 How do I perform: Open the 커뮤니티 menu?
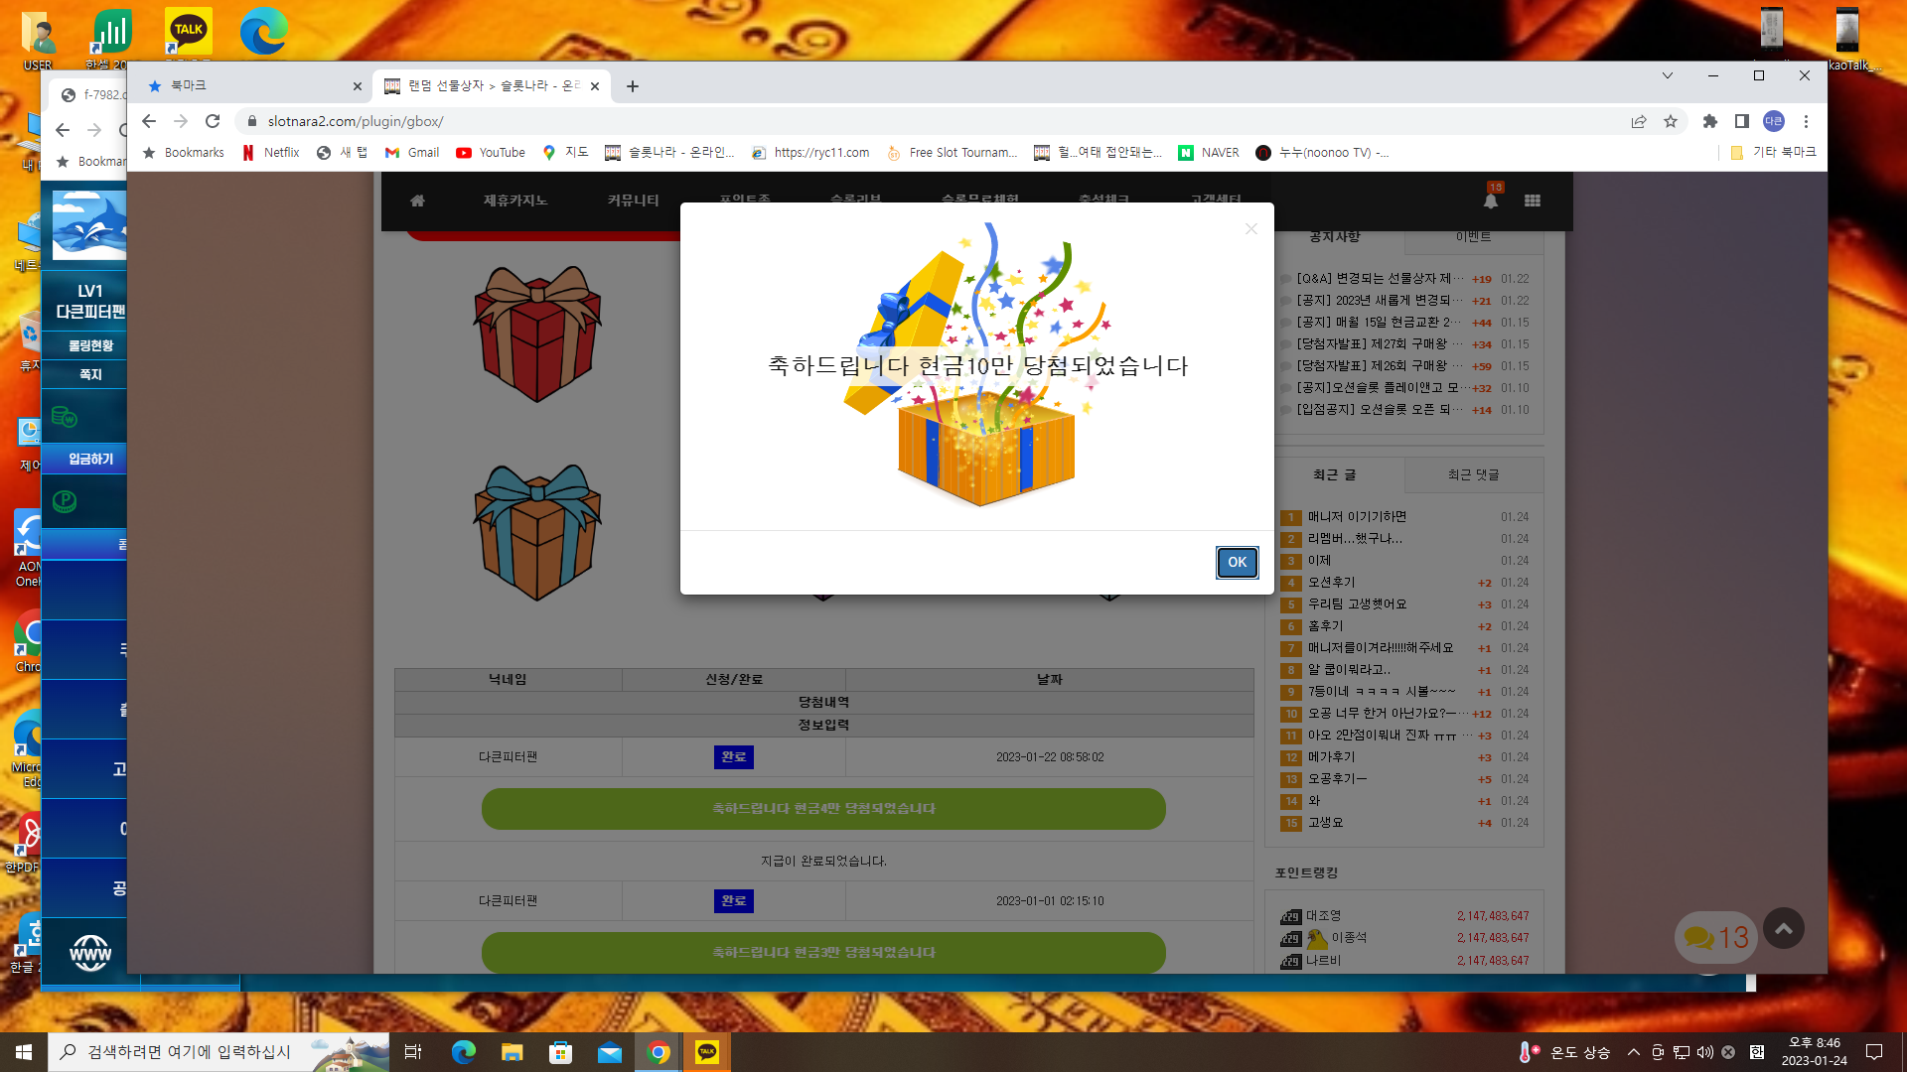point(633,201)
